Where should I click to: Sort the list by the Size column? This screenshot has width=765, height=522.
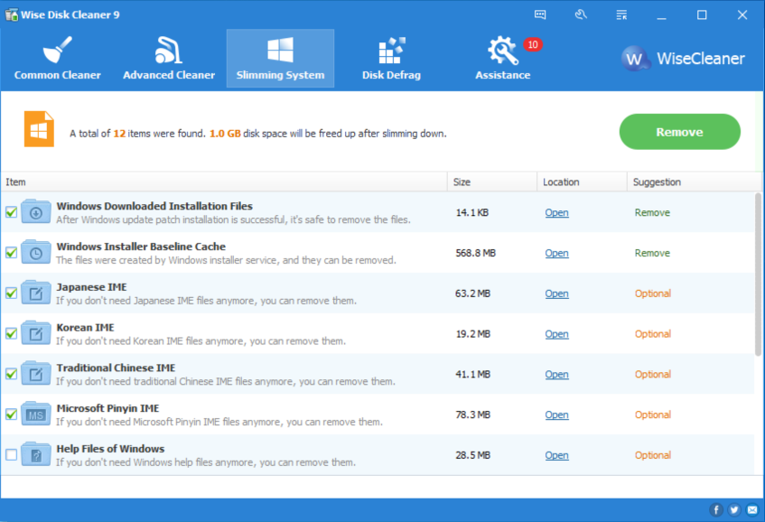pos(491,182)
